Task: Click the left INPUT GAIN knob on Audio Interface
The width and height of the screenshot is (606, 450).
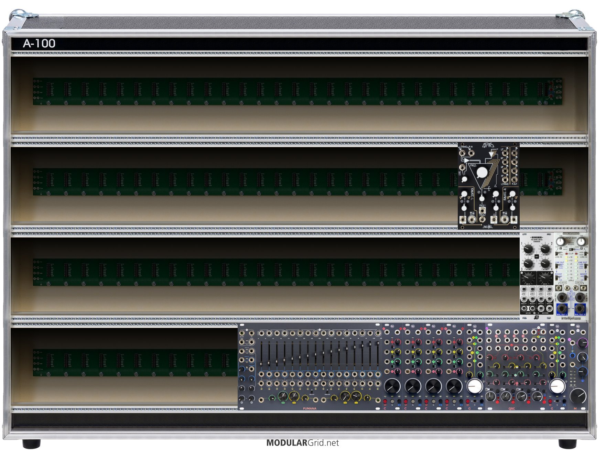Action: click(x=561, y=241)
